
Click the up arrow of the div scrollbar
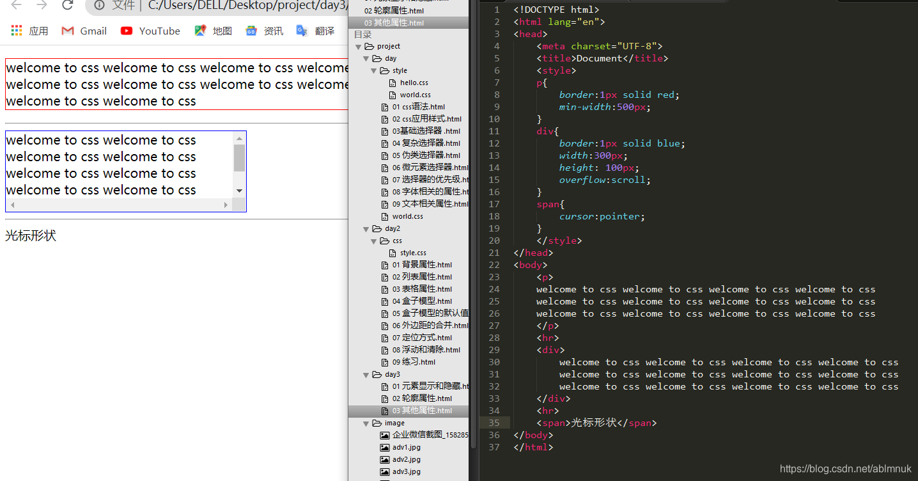coord(240,138)
